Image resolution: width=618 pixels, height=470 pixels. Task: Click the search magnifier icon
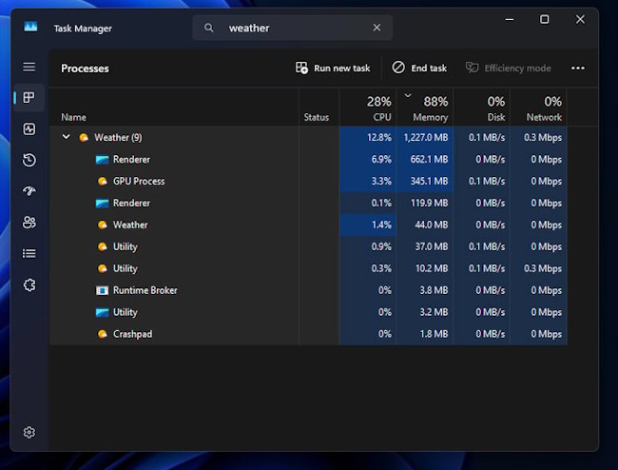point(208,28)
